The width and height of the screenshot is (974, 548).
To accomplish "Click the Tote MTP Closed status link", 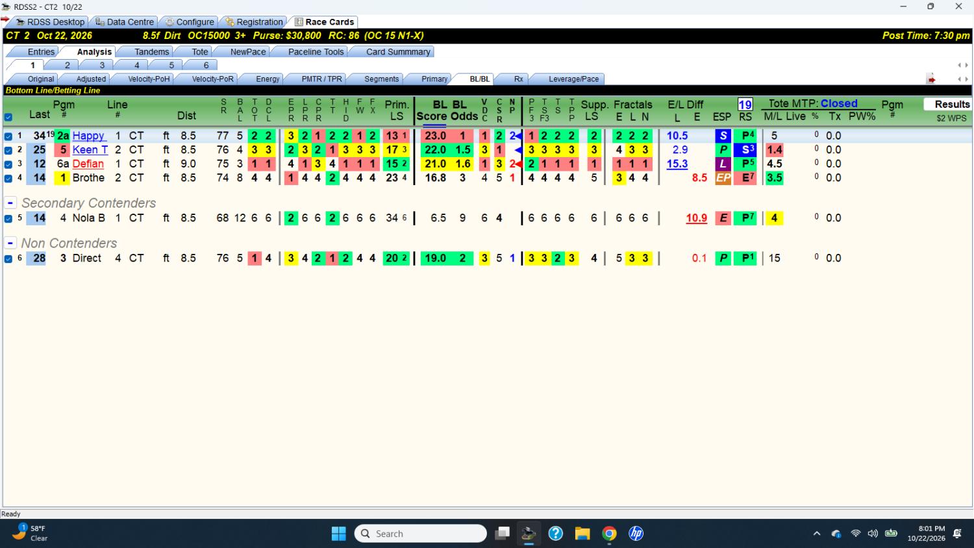I will point(839,104).
